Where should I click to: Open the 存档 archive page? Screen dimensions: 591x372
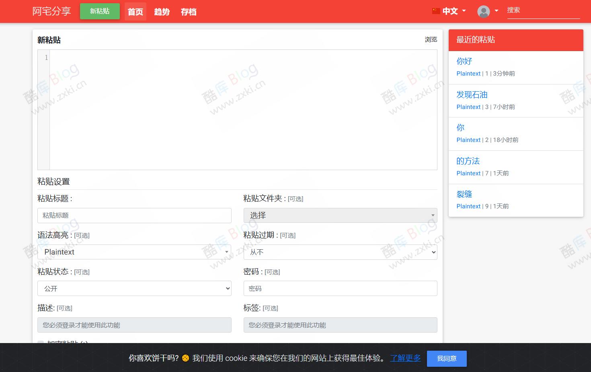point(188,12)
